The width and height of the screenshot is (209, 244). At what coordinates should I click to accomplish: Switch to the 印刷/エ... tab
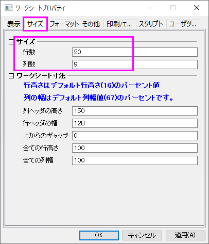119,24
